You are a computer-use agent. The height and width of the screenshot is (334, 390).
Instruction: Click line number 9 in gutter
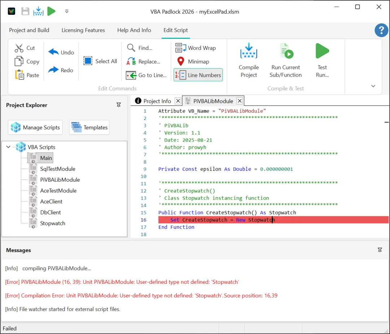click(145, 169)
